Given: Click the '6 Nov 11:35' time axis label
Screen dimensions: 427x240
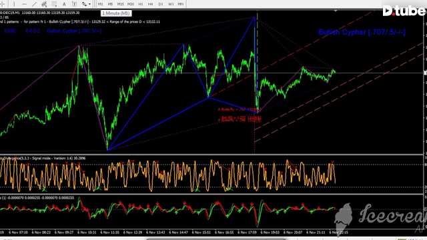Looking at the screenshot, I should (x=109, y=233).
